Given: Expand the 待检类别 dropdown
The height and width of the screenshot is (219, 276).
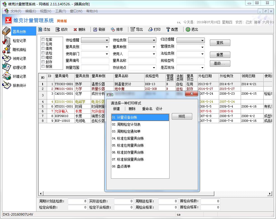Looking at the screenshot, I should click(x=154, y=40).
